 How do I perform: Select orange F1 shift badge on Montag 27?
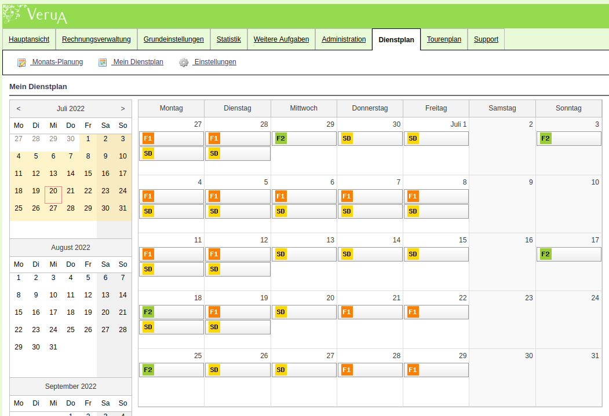pyautogui.click(x=148, y=138)
